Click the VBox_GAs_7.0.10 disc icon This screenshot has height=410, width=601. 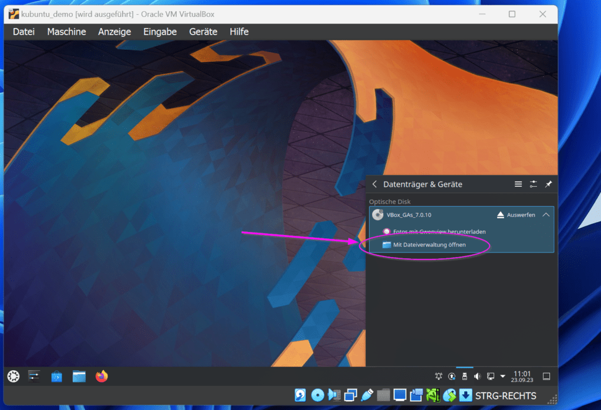pyautogui.click(x=378, y=215)
